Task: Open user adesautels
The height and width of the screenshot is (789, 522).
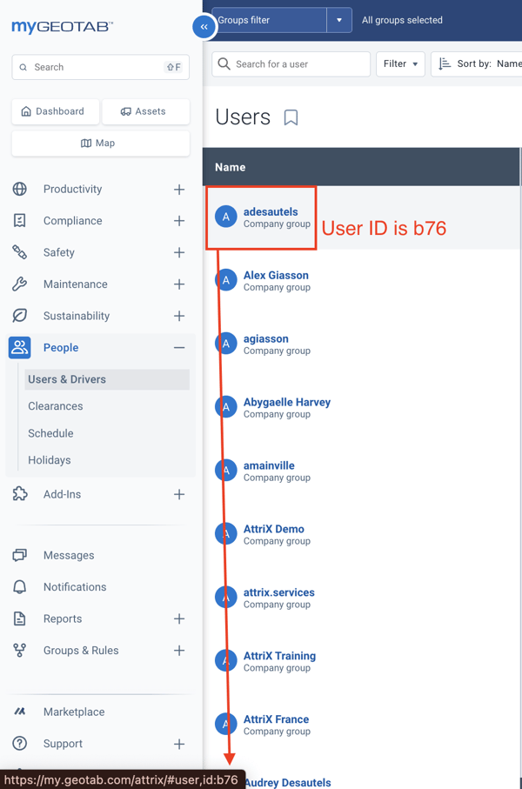Action: coord(271,212)
